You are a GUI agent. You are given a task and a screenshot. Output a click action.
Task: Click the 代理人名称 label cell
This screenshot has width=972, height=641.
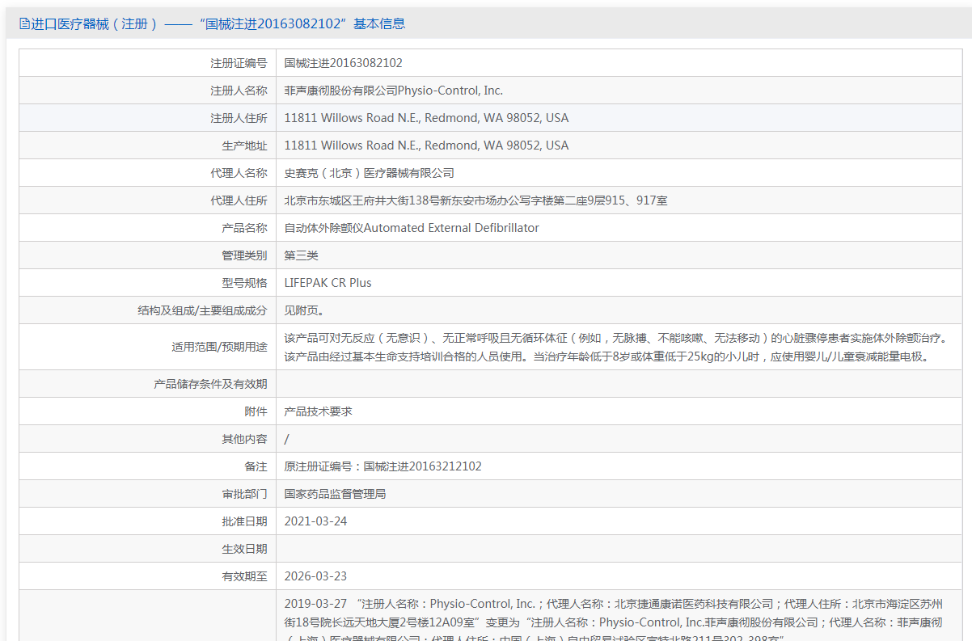click(x=148, y=173)
